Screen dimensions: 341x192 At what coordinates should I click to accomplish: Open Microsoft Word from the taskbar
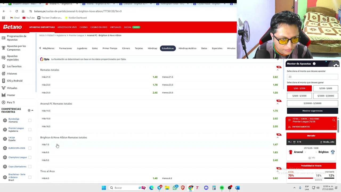click(237, 188)
